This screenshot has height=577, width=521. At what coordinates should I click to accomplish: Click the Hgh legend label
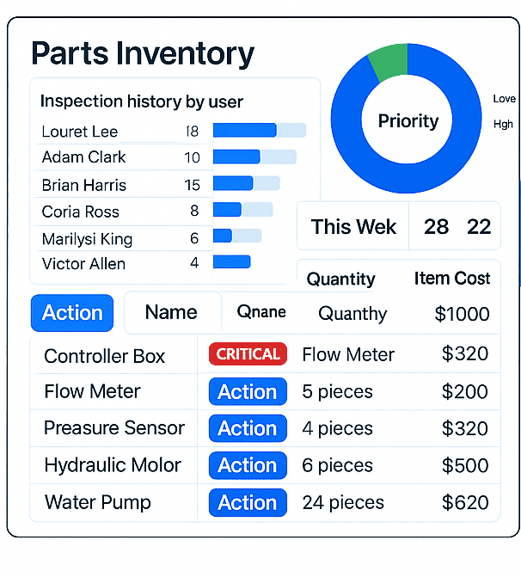click(503, 124)
